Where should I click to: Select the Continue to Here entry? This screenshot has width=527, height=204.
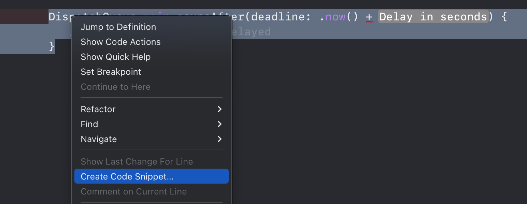pyautogui.click(x=115, y=87)
